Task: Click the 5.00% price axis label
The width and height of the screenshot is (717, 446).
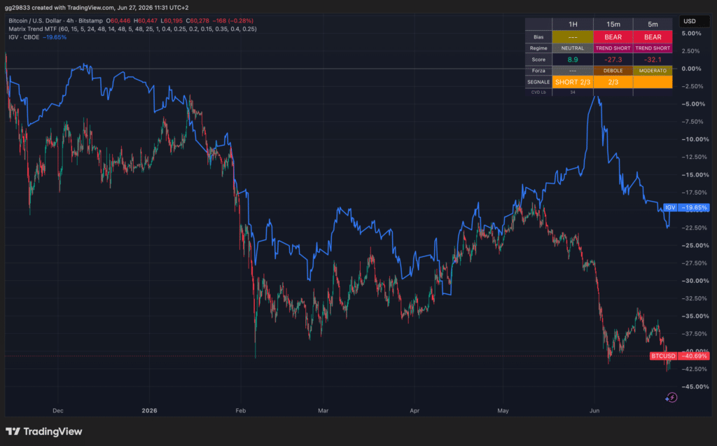Action: pyautogui.click(x=691, y=34)
